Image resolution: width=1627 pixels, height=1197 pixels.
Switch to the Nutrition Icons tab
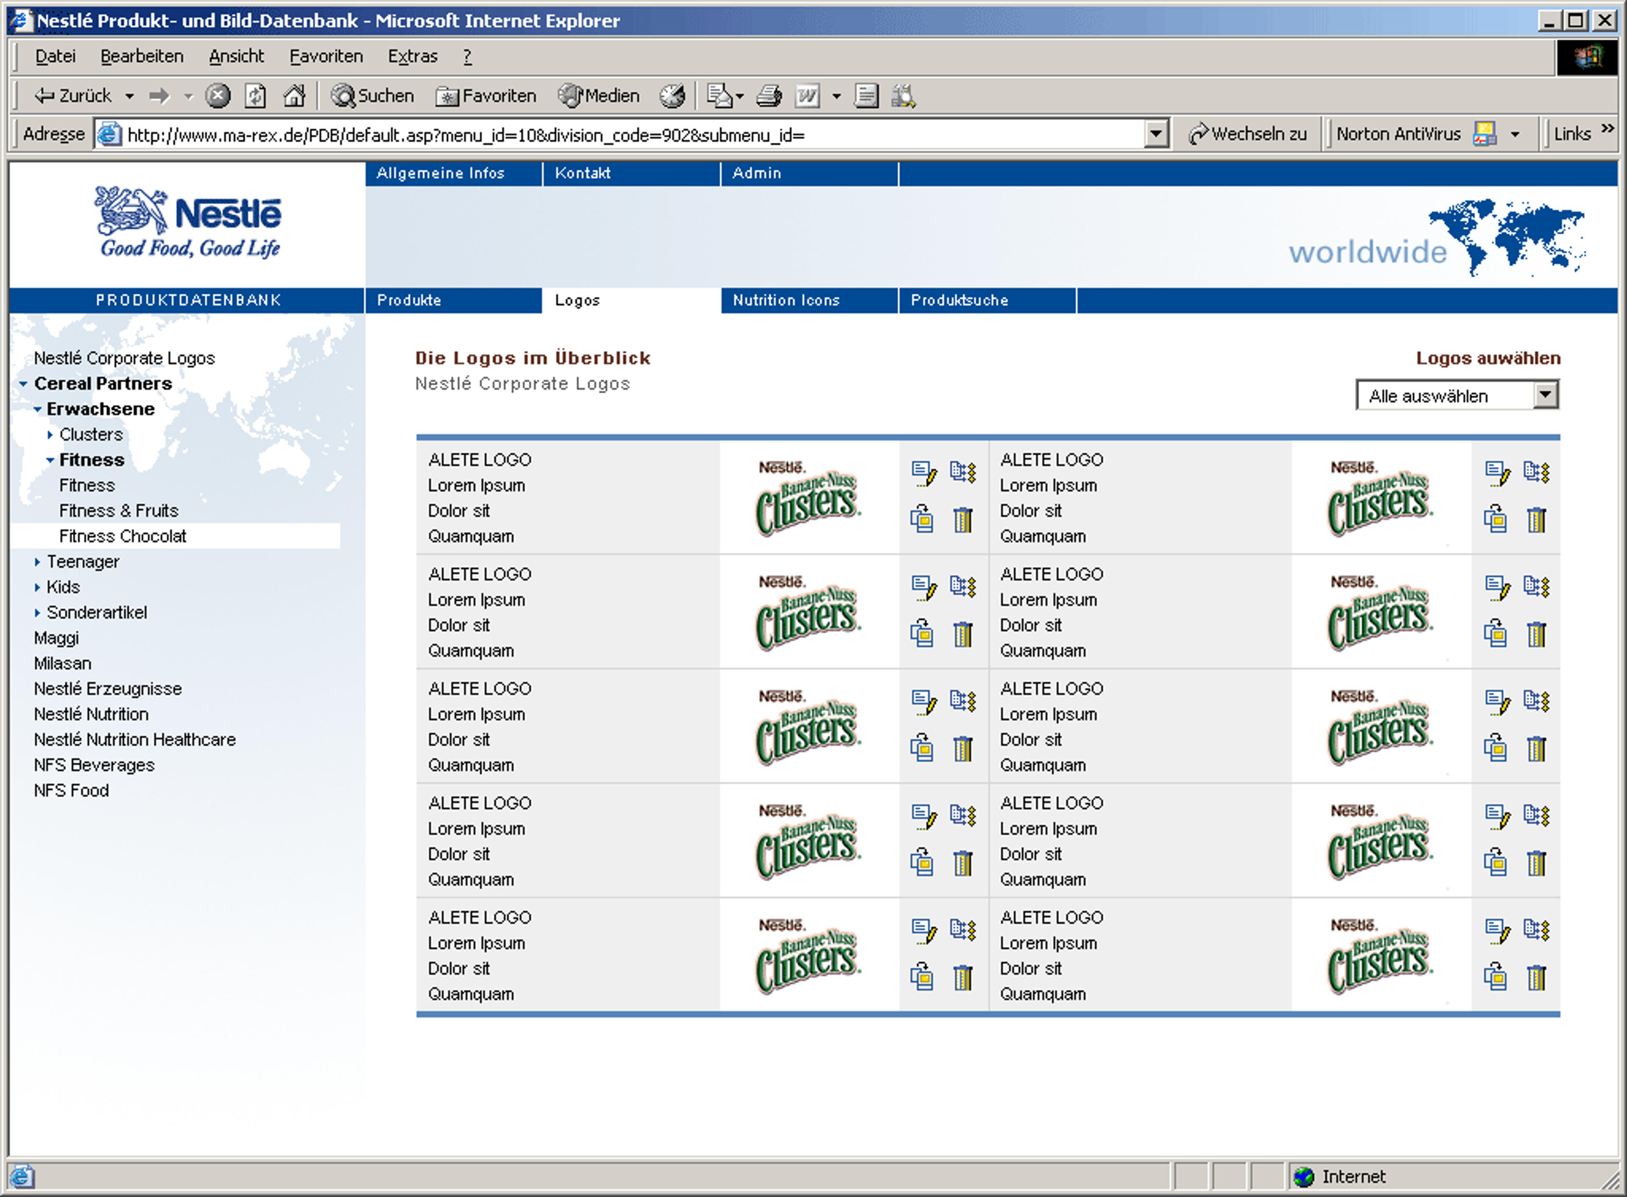[810, 301]
